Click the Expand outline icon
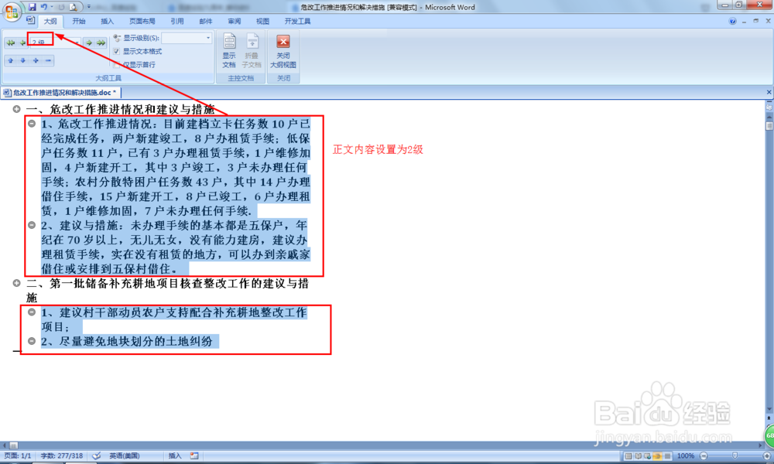This screenshot has width=774, height=464. point(35,59)
